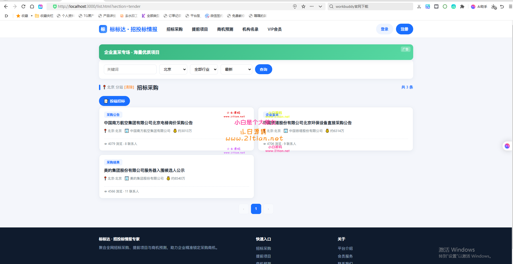
Task: Open the extensions puzzle piece icon
Action: pyautogui.click(x=462, y=6)
